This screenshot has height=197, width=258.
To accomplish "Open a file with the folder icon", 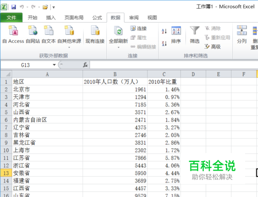I will 45,7.
